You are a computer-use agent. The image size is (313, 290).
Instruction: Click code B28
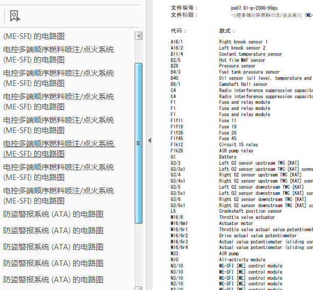[174, 66]
